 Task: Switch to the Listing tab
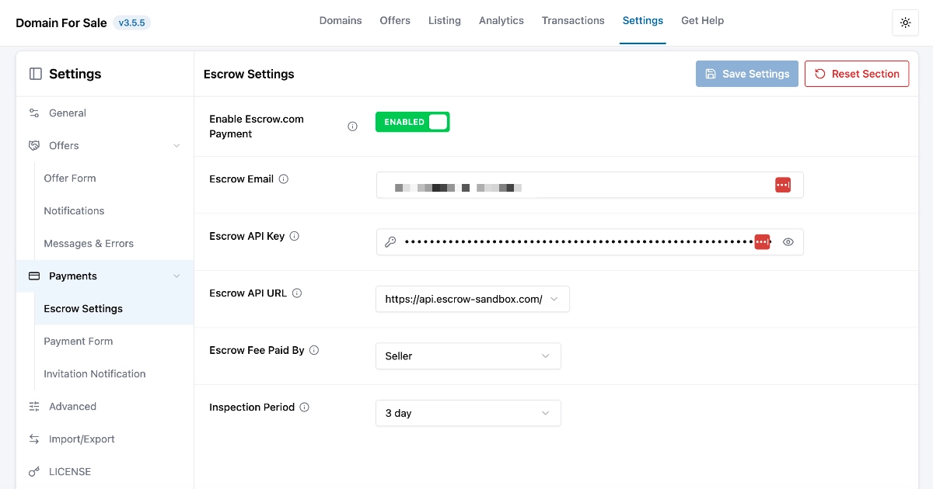[x=445, y=21]
